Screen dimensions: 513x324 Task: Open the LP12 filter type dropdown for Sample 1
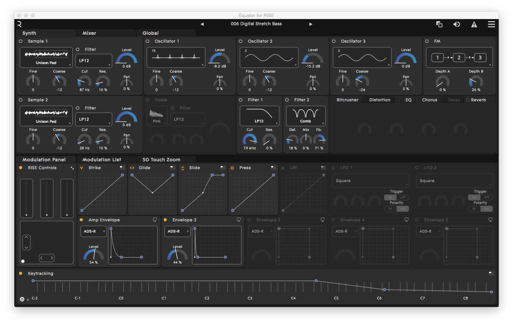coord(93,61)
